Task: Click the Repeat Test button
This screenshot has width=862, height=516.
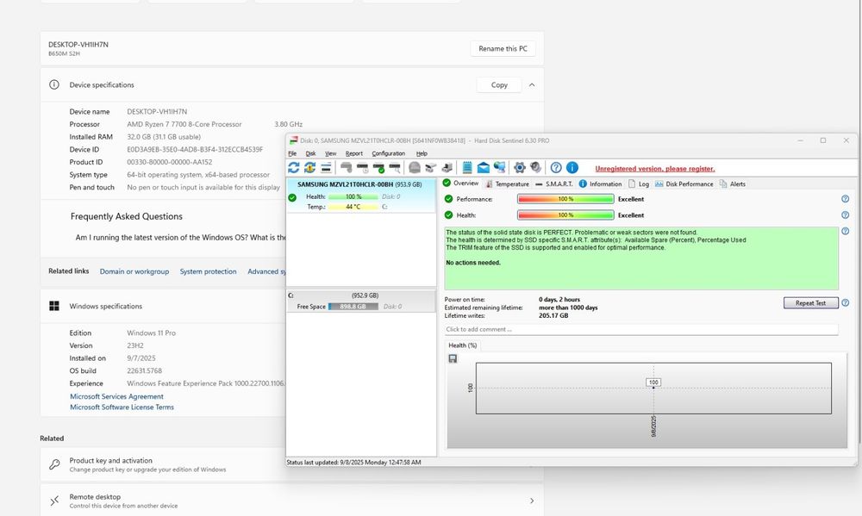Action: point(810,302)
